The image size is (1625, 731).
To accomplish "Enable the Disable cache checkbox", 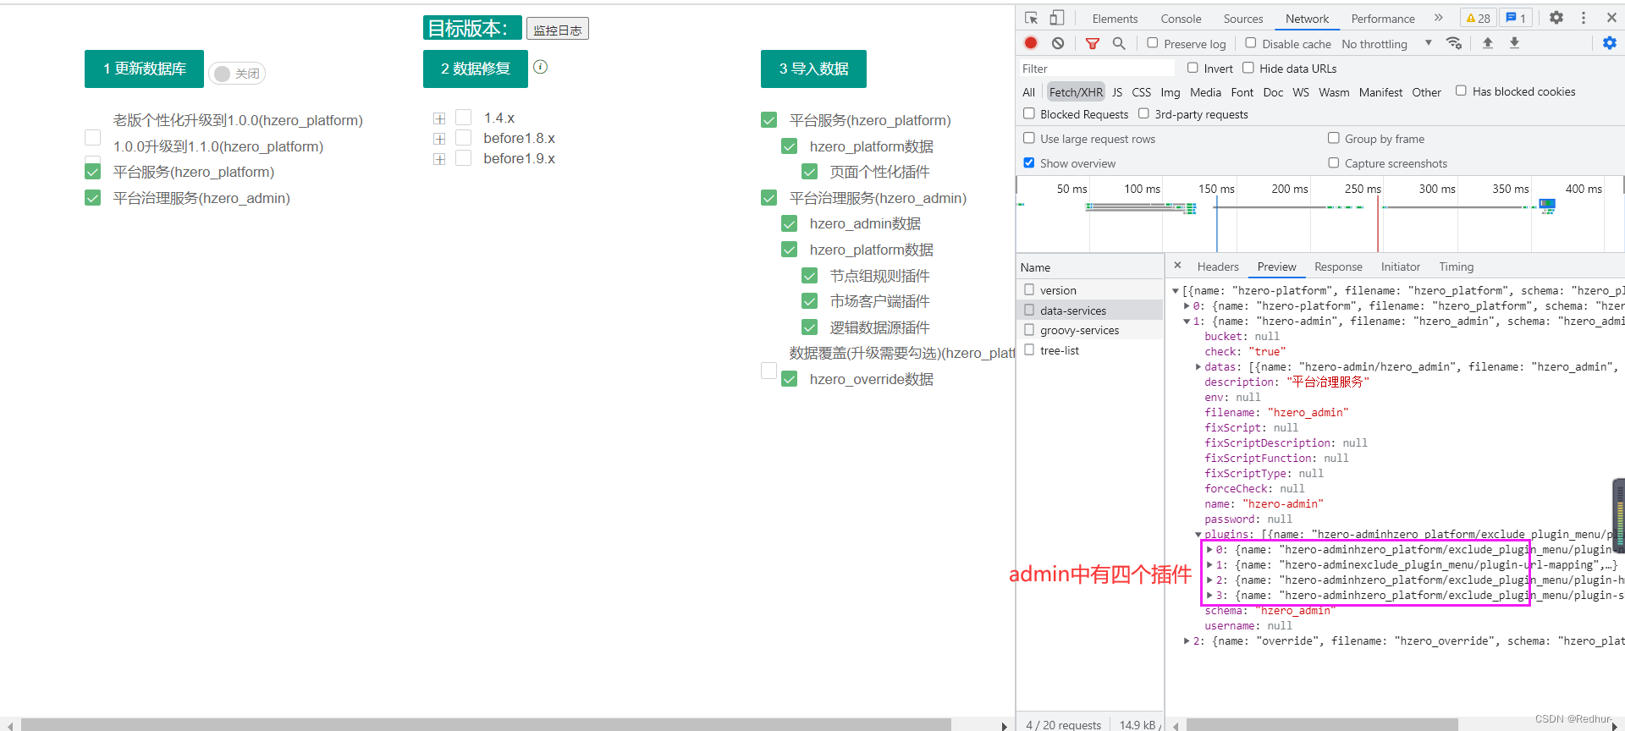I will click(1251, 43).
